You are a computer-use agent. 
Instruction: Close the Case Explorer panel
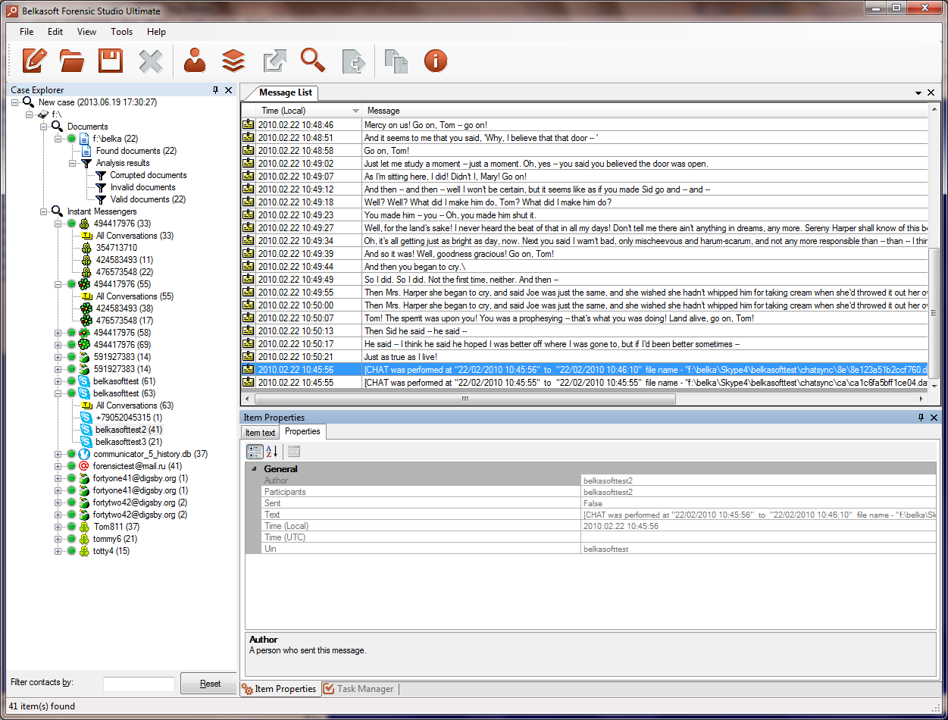point(229,90)
